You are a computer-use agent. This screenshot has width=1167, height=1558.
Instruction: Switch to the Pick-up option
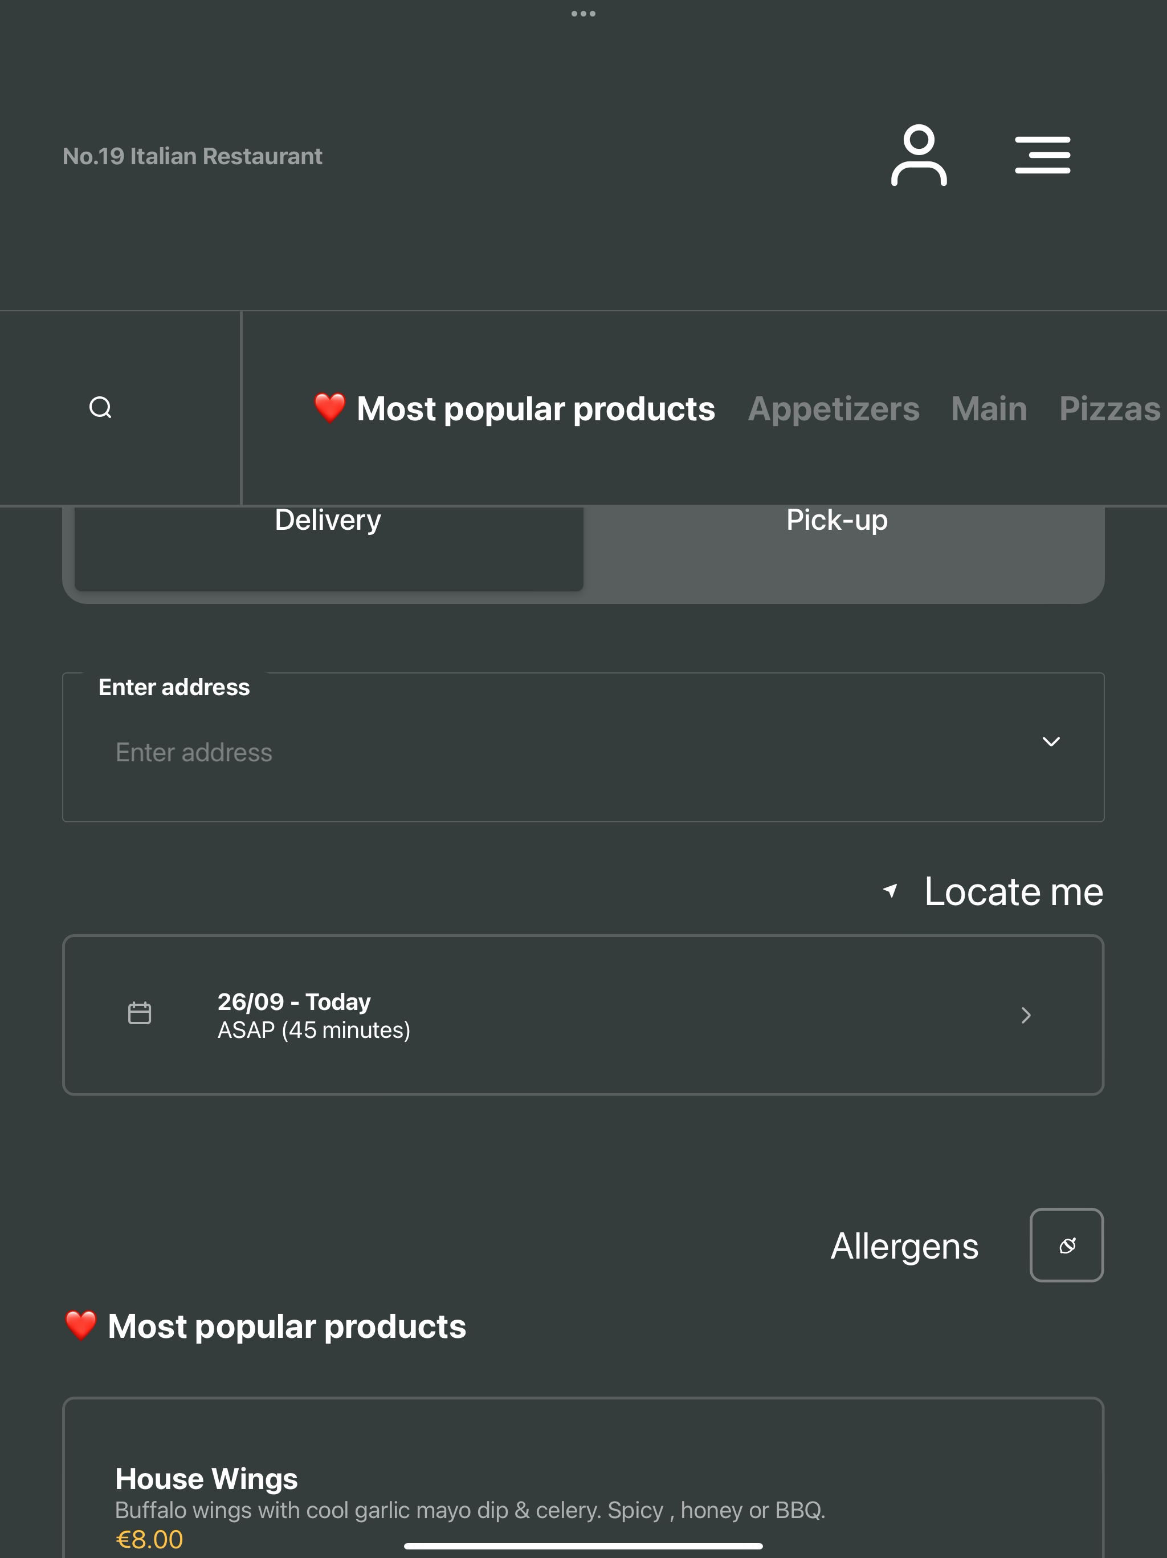(837, 521)
